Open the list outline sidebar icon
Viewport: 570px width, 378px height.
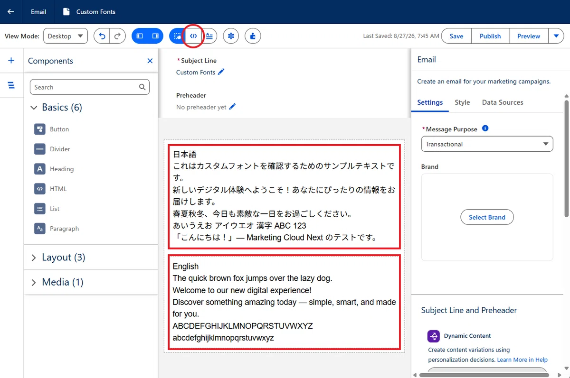coord(11,85)
